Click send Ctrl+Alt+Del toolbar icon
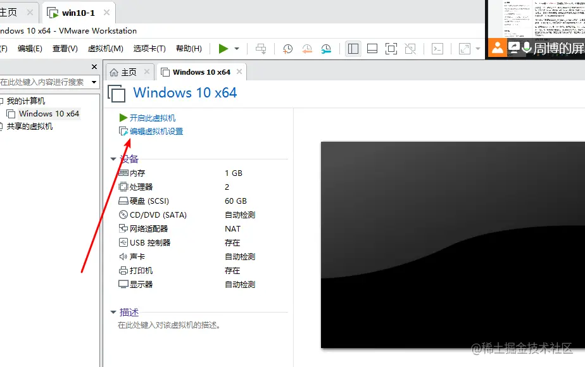Image resolution: width=585 pixels, height=367 pixels. (x=261, y=49)
